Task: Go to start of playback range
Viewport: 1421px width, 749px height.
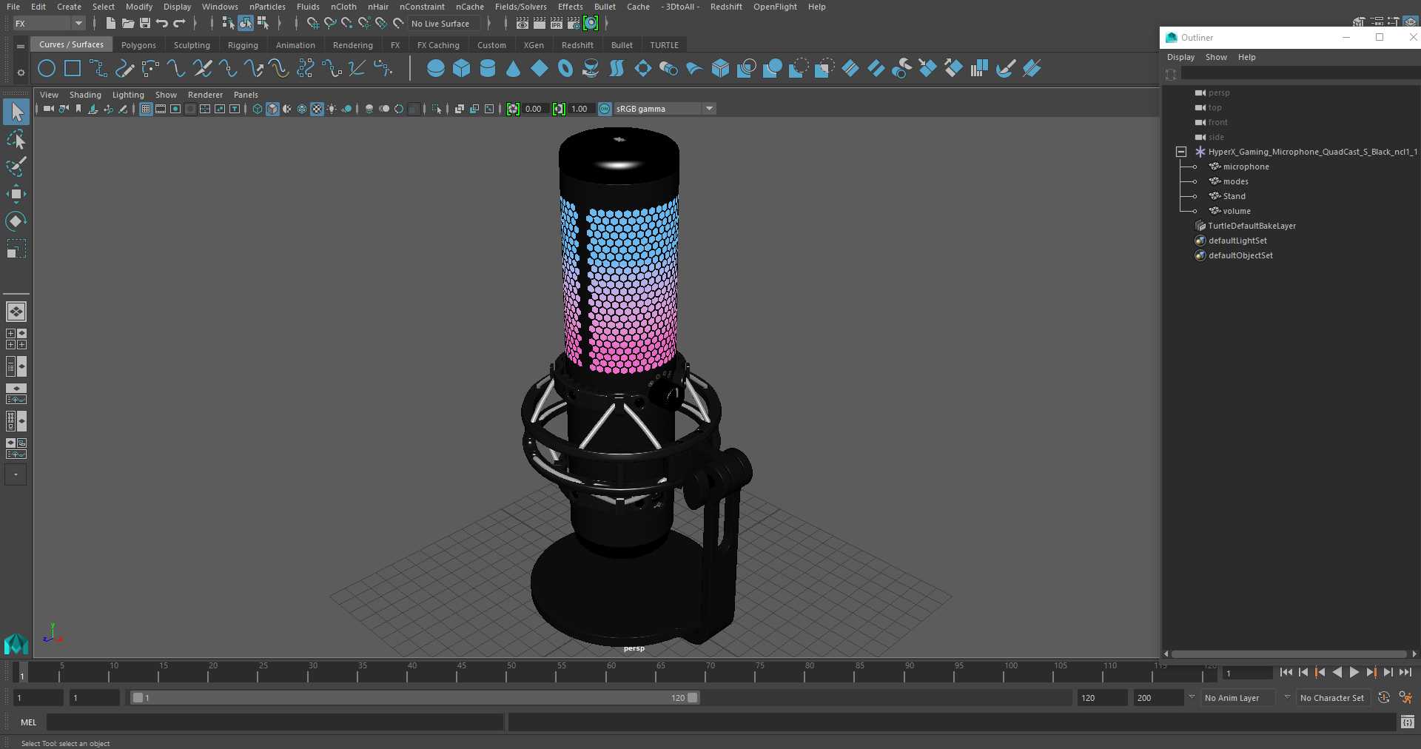Action: (x=1286, y=673)
